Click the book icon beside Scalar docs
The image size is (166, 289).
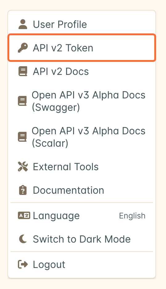tap(22, 137)
